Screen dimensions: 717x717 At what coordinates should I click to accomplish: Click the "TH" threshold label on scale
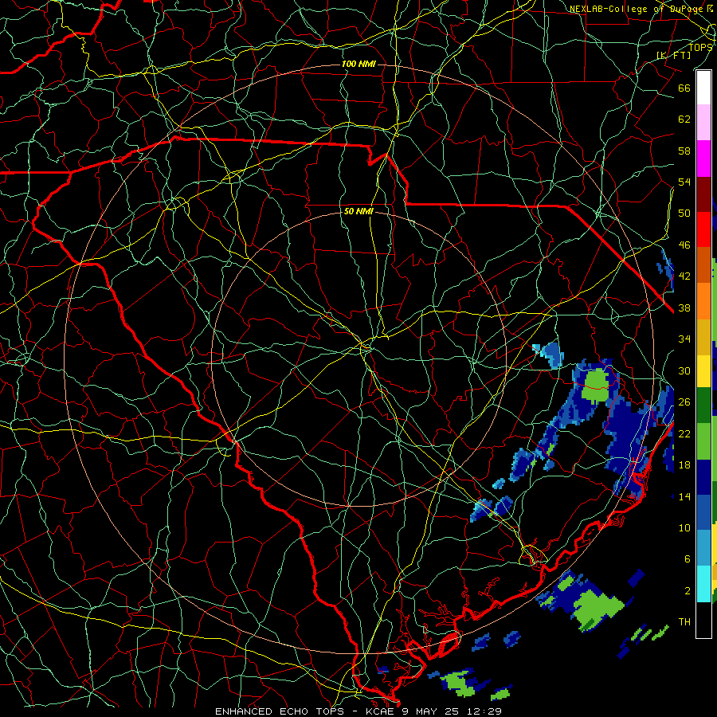684,622
